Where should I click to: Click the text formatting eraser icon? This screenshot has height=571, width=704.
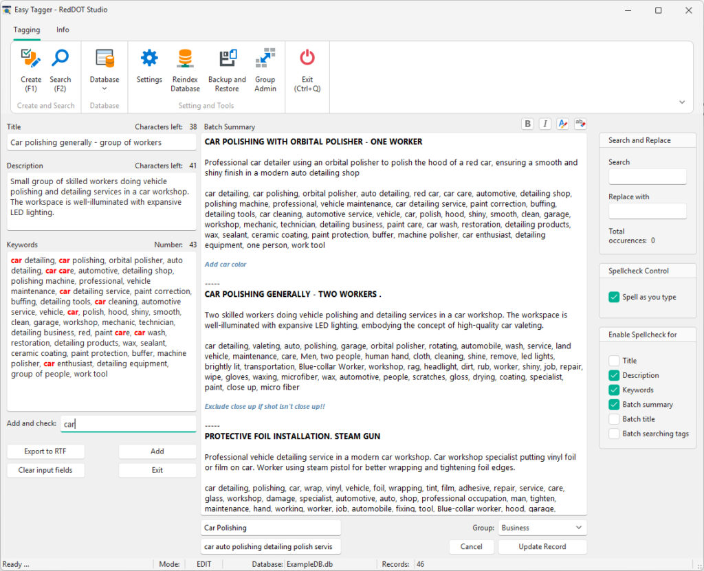(x=580, y=123)
